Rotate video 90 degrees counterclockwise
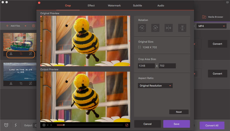The width and height of the screenshot is (230, 131). coord(142,28)
